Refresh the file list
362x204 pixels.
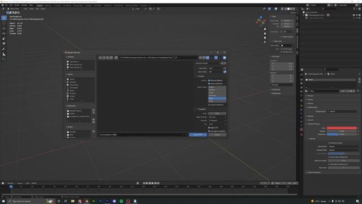(x=111, y=58)
